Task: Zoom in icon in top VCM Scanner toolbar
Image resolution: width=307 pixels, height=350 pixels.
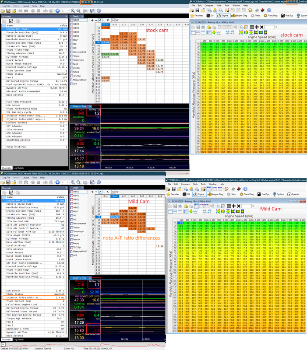Action: coord(73,10)
